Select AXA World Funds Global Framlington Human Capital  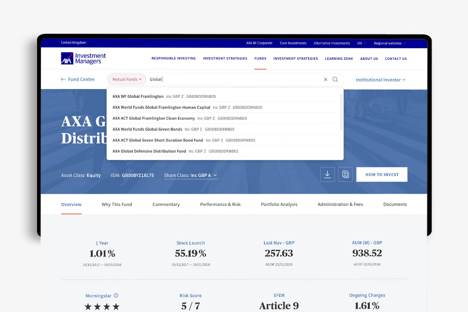pos(225,107)
